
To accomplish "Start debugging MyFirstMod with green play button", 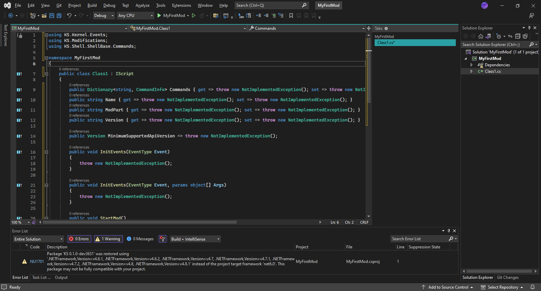I will (159, 16).
